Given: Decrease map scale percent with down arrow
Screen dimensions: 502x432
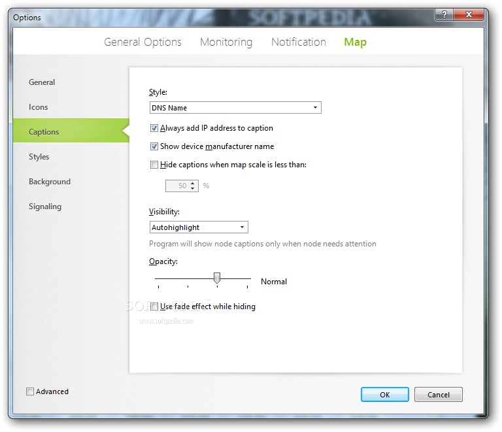Looking at the screenshot, I should [193, 188].
